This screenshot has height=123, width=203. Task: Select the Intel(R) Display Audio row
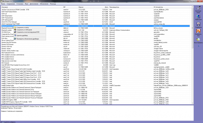click(96, 86)
